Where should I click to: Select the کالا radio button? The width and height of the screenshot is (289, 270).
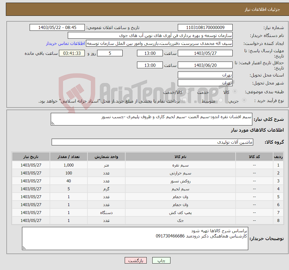(235, 91)
